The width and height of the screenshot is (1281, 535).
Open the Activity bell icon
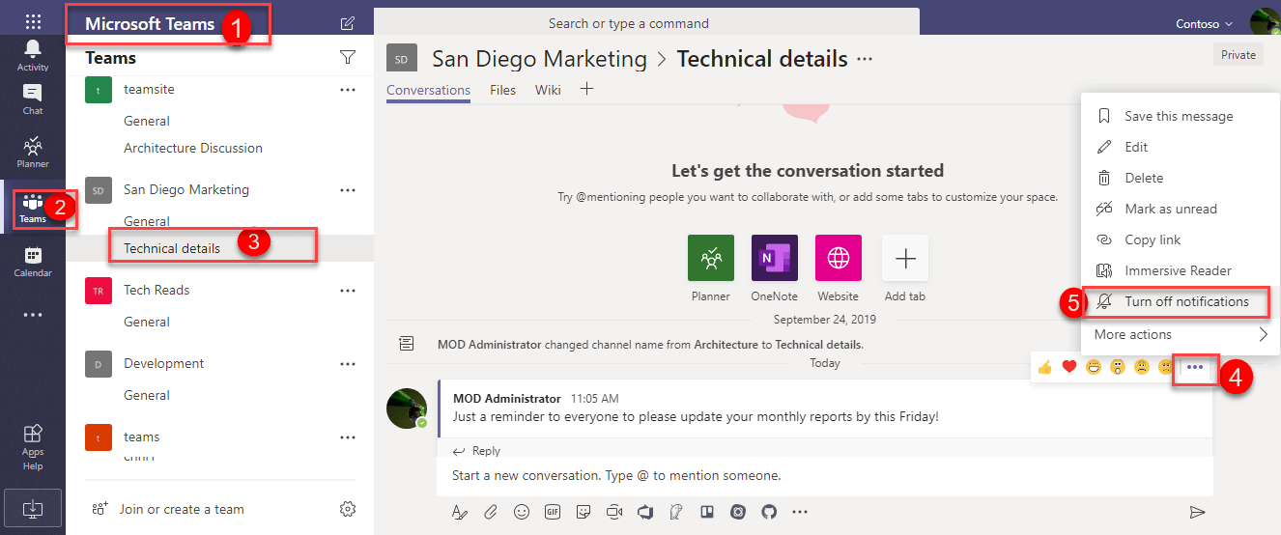(33, 54)
